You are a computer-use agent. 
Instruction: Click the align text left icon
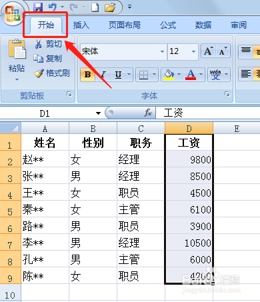coord(246,75)
